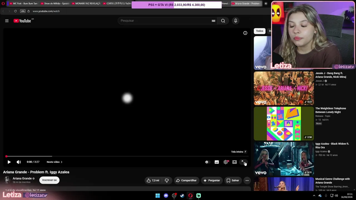Like the video with 7,3 mi likes
This screenshot has width=356, height=200.
[x=153, y=181]
